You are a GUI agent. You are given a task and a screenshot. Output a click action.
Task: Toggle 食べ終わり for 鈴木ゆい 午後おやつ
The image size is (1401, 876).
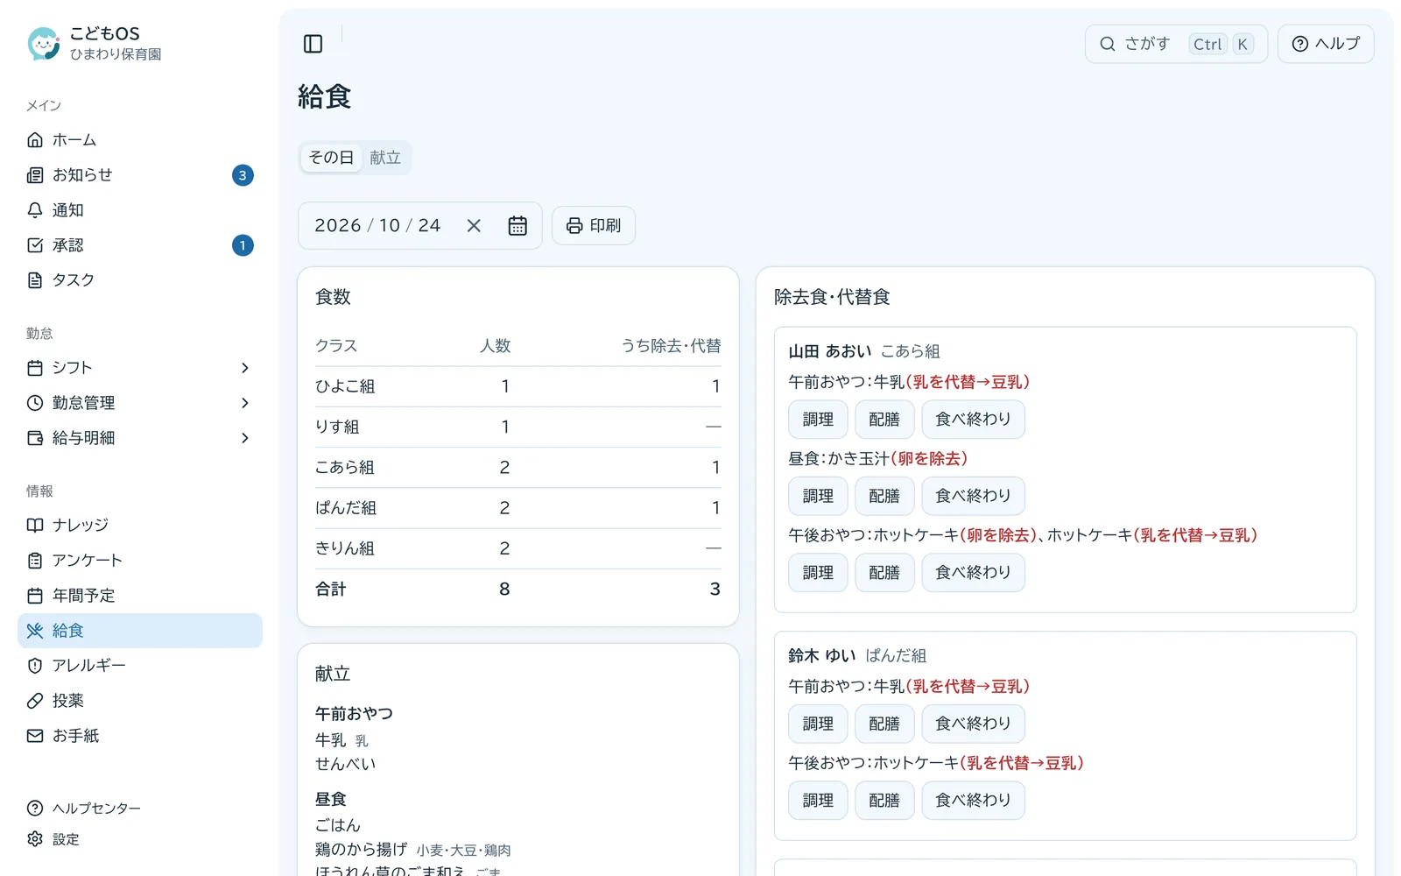973,801
